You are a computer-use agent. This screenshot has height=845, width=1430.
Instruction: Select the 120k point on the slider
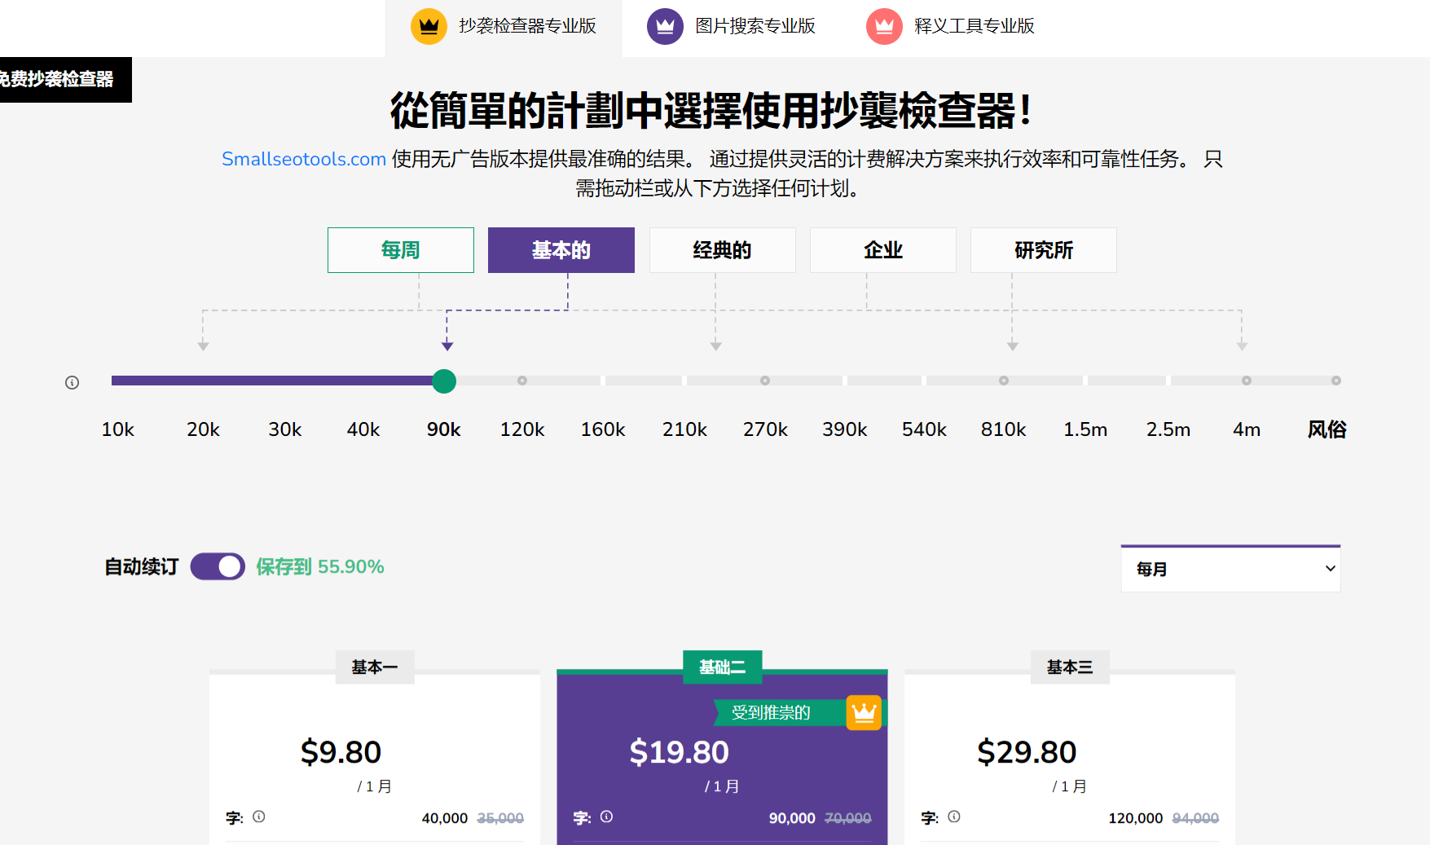coord(522,381)
